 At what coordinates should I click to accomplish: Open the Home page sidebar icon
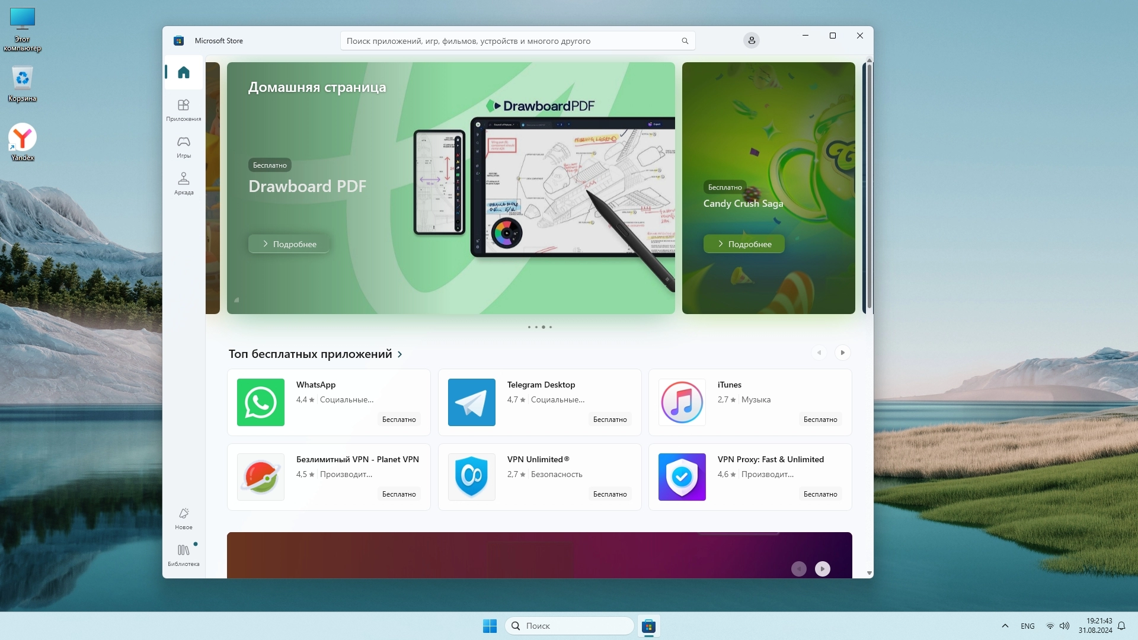coord(183,72)
